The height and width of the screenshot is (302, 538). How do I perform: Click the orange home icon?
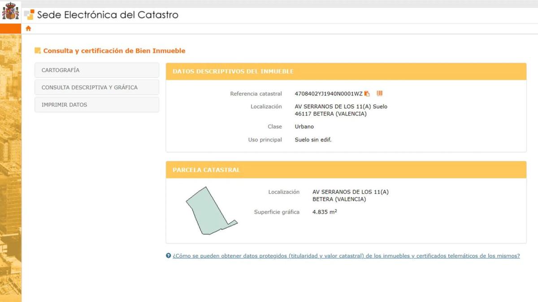(x=28, y=29)
